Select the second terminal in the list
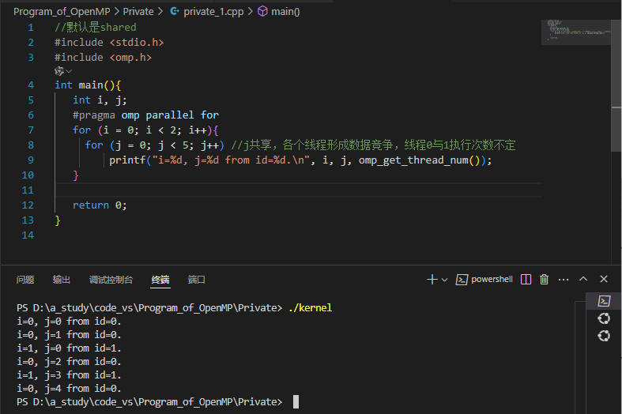This screenshot has width=622, height=414. (x=604, y=318)
